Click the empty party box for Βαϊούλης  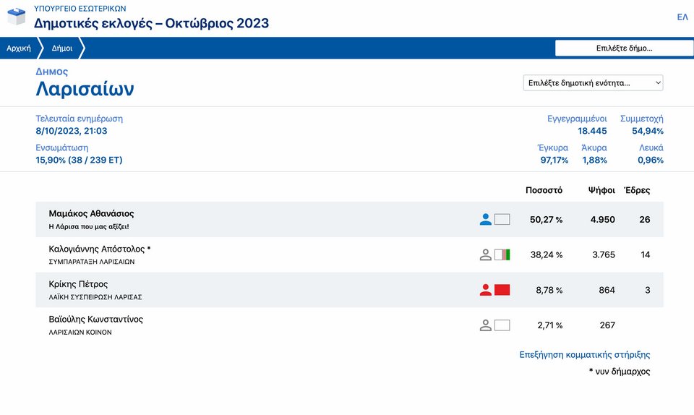502,325
